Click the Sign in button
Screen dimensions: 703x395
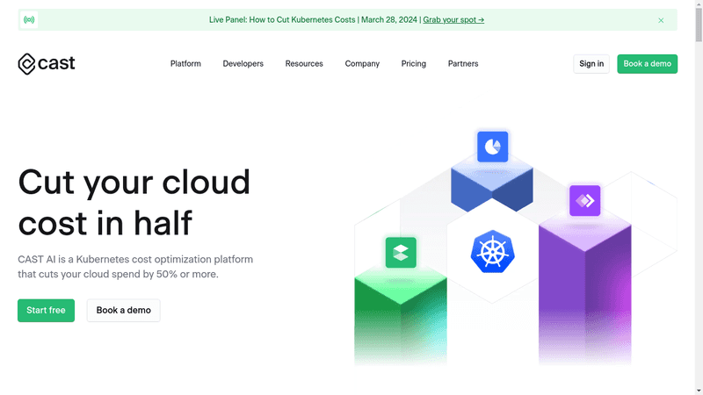click(x=591, y=64)
